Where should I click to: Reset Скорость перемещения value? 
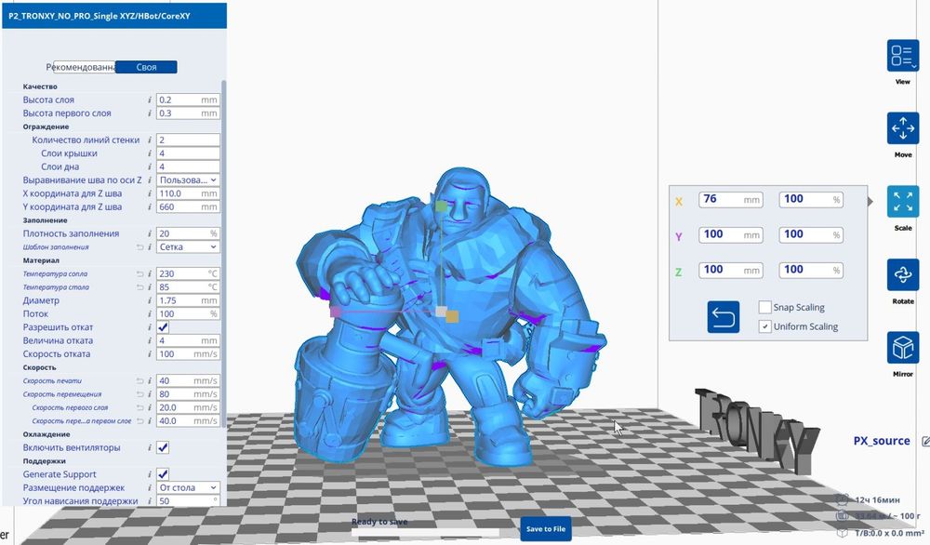pyautogui.click(x=140, y=394)
